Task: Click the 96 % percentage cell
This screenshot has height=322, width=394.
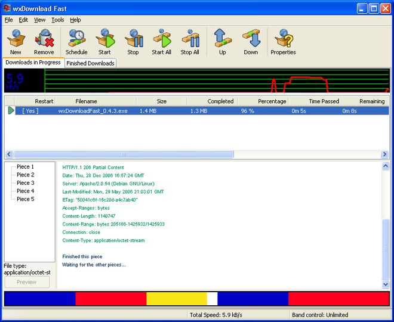Action: tap(248, 111)
